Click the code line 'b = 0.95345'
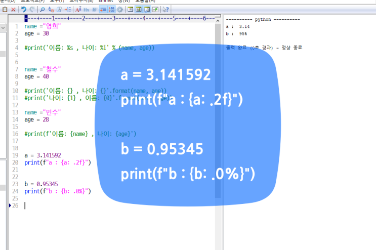 [x=41, y=184]
